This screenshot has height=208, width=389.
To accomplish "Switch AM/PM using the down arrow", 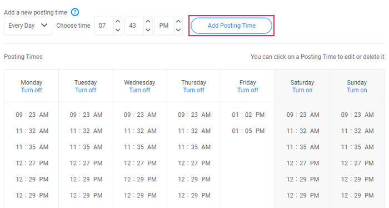I will 178,30.
